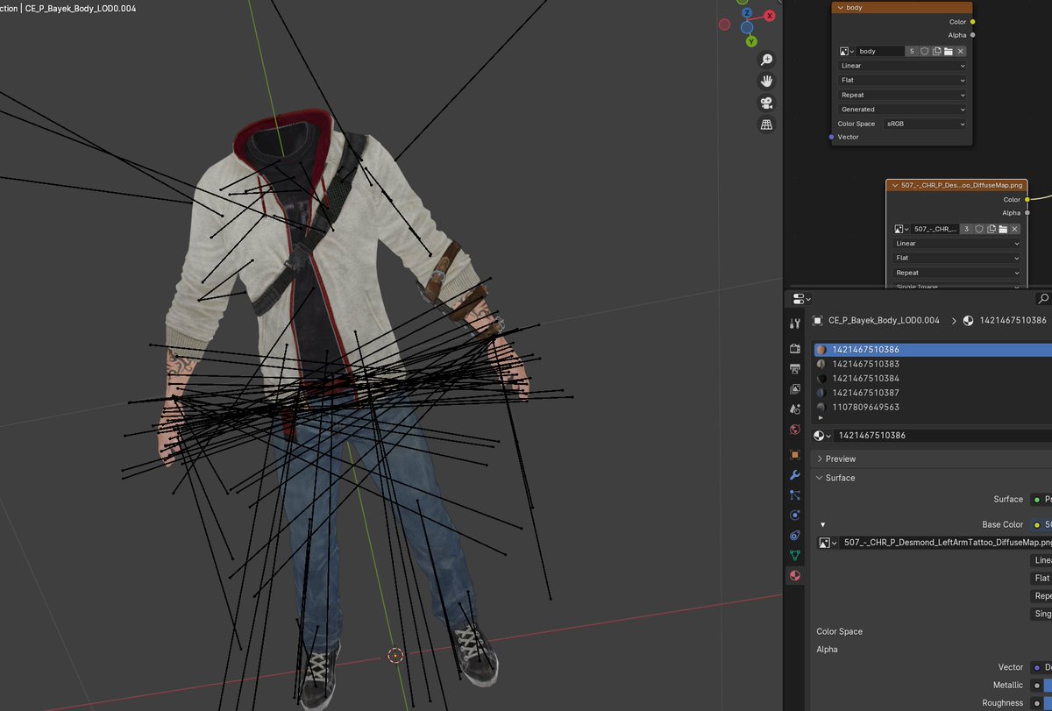
Task: Click duplicate image icon on 507 DiffuseMap node
Action: (992, 229)
